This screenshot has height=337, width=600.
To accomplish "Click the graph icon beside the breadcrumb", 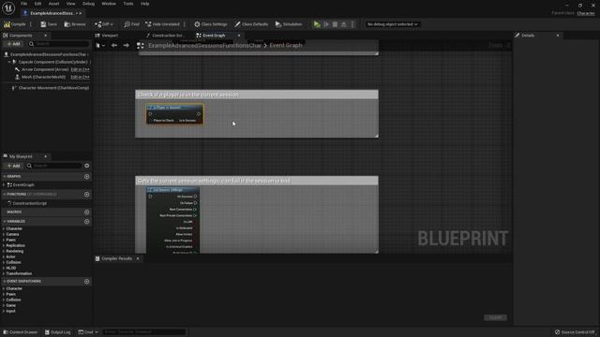I will click(x=141, y=46).
